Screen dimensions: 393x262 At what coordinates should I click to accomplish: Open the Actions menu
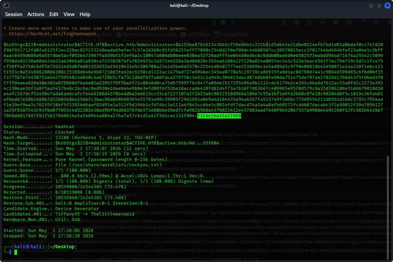tap(36, 14)
